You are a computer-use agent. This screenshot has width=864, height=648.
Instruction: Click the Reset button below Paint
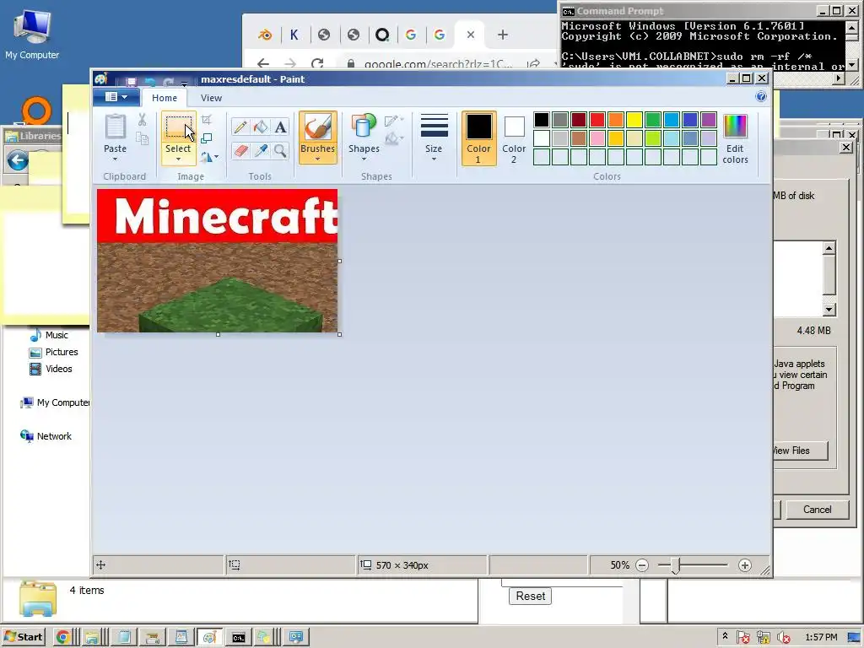click(x=530, y=597)
